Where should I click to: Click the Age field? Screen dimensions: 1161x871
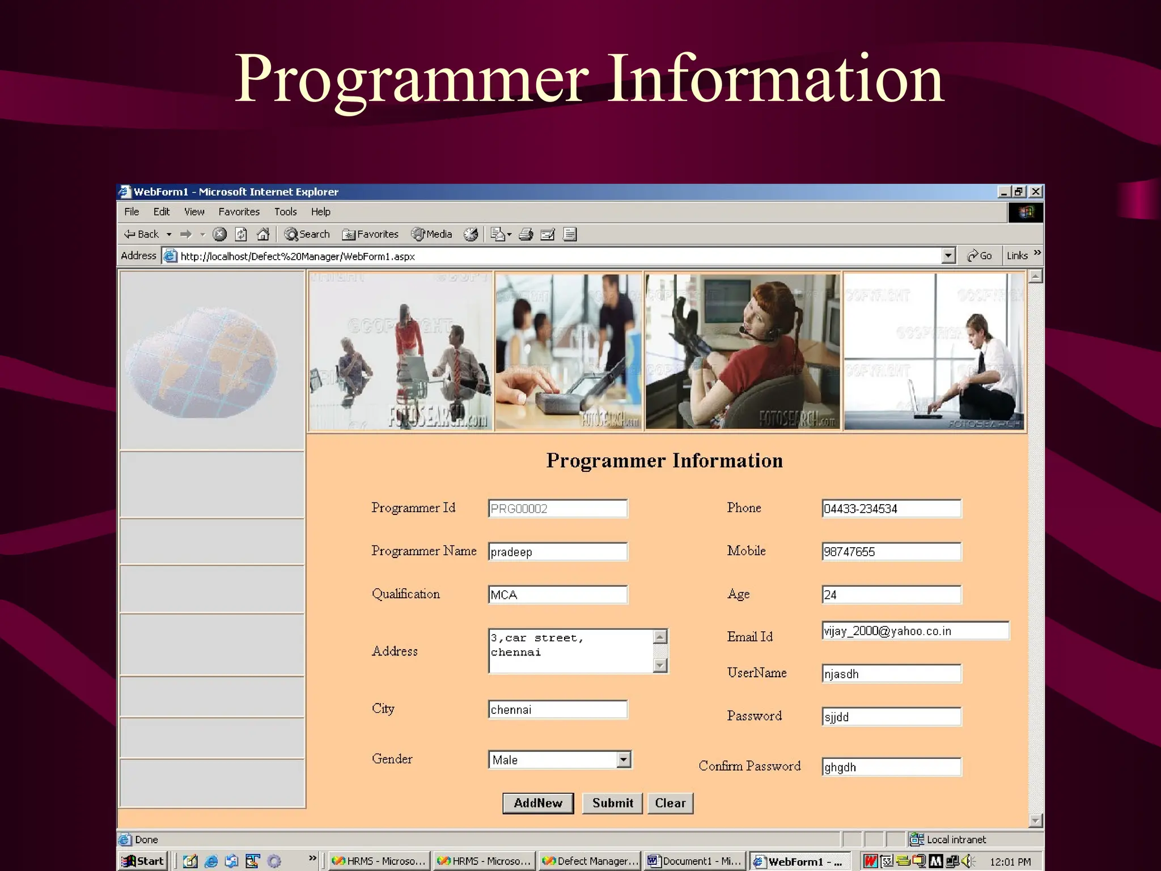pyautogui.click(x=892, y=595)
